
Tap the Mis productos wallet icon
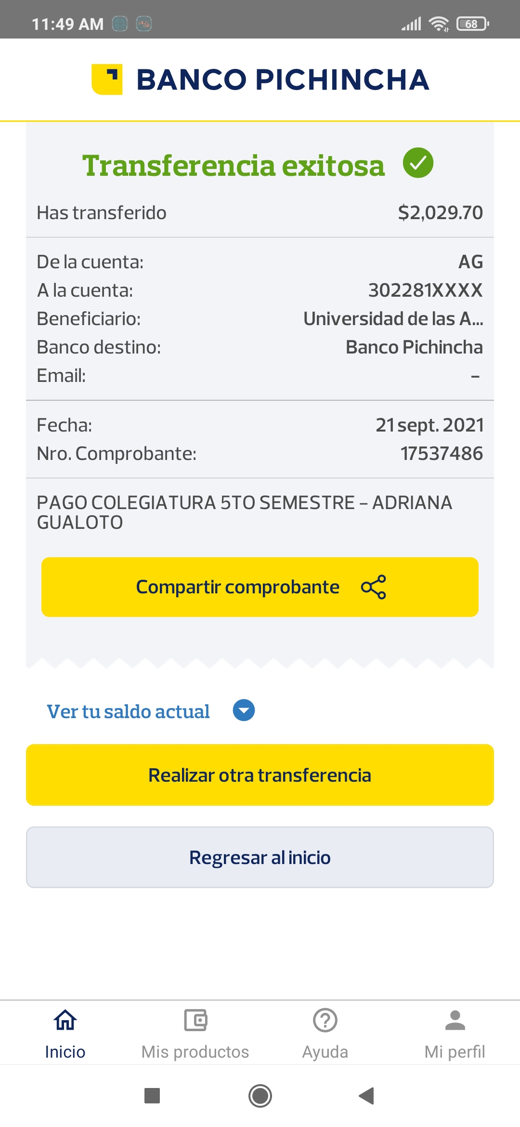click(x=195, y=1020)
